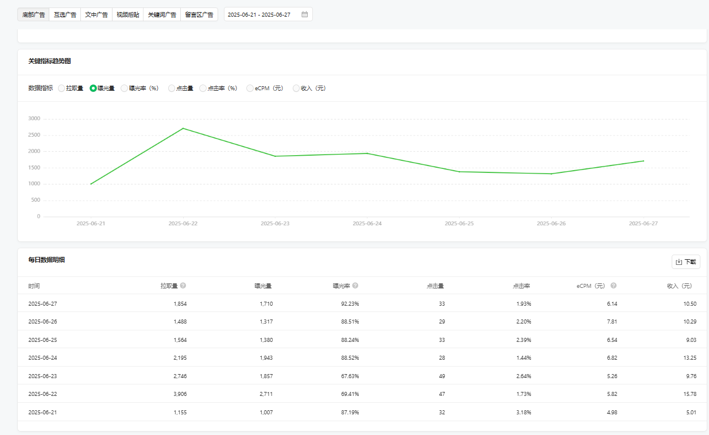709x435 pixels.
Task: Click the 点击率 value 3.18%
Action: (x=524, y=412)
